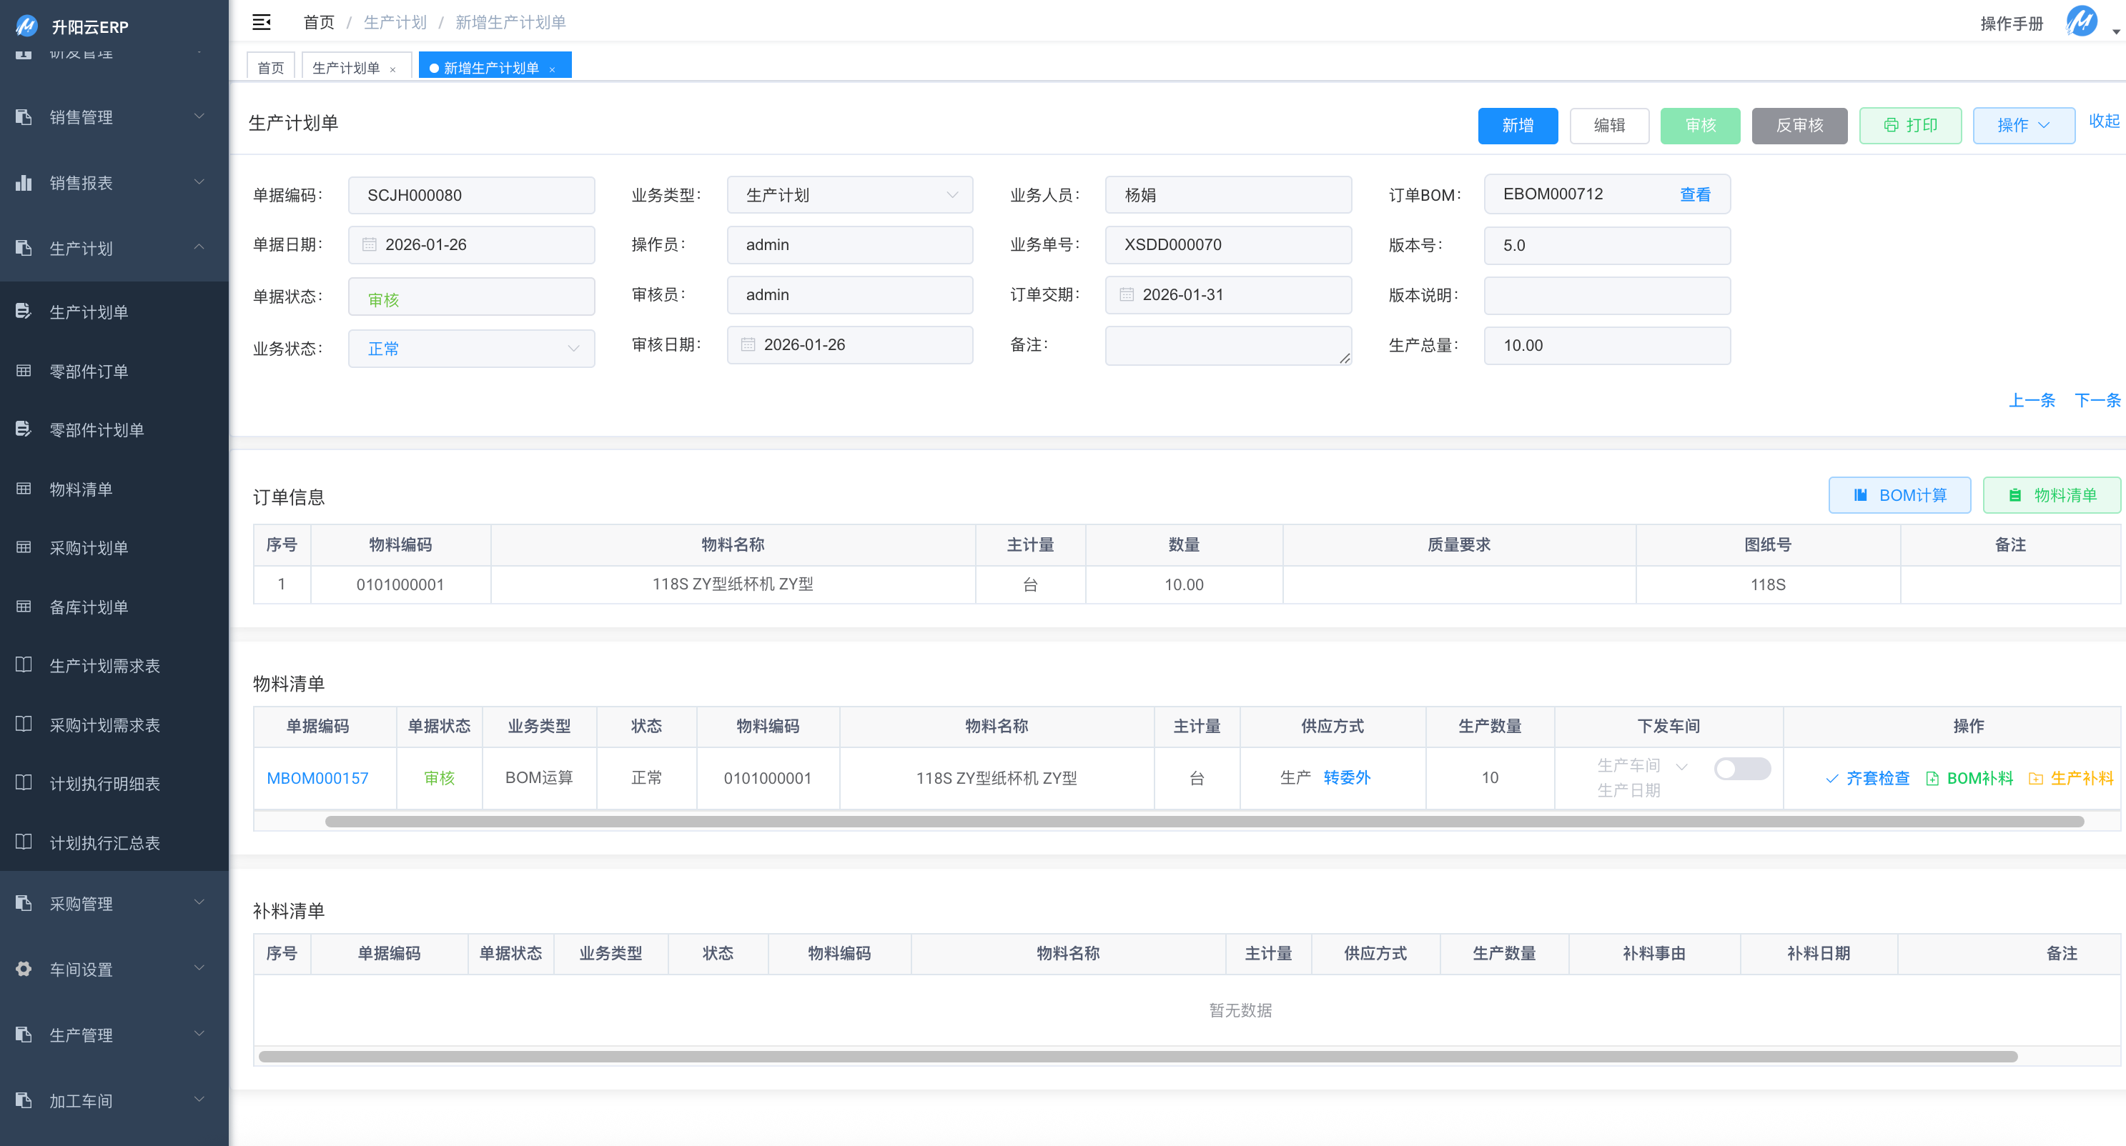2126x1146 pixels.
Task: Click the 生产计划单 sidebar icon
Action: pos(23,312)
